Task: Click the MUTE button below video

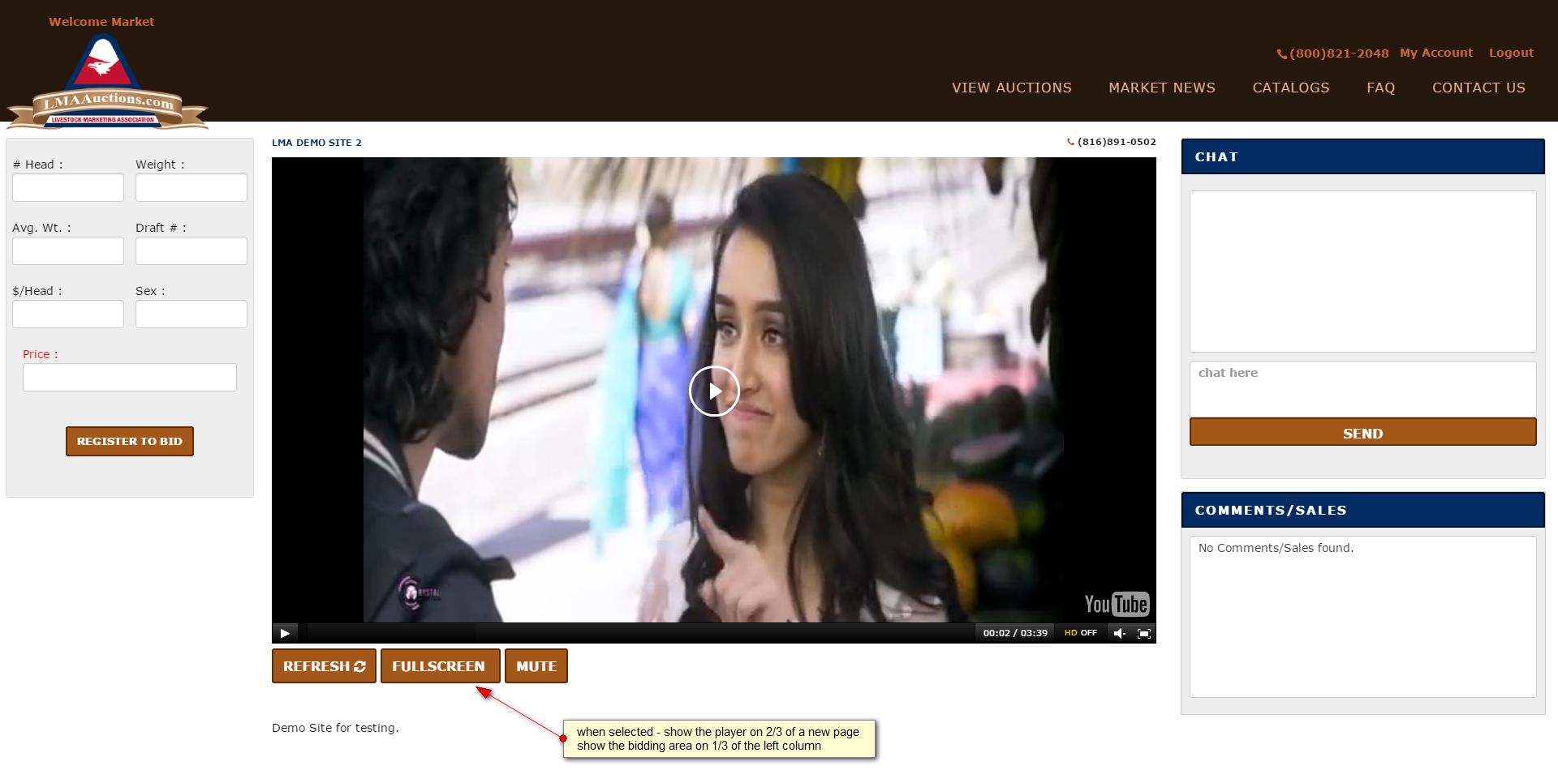Action: [x=536, y=666]
